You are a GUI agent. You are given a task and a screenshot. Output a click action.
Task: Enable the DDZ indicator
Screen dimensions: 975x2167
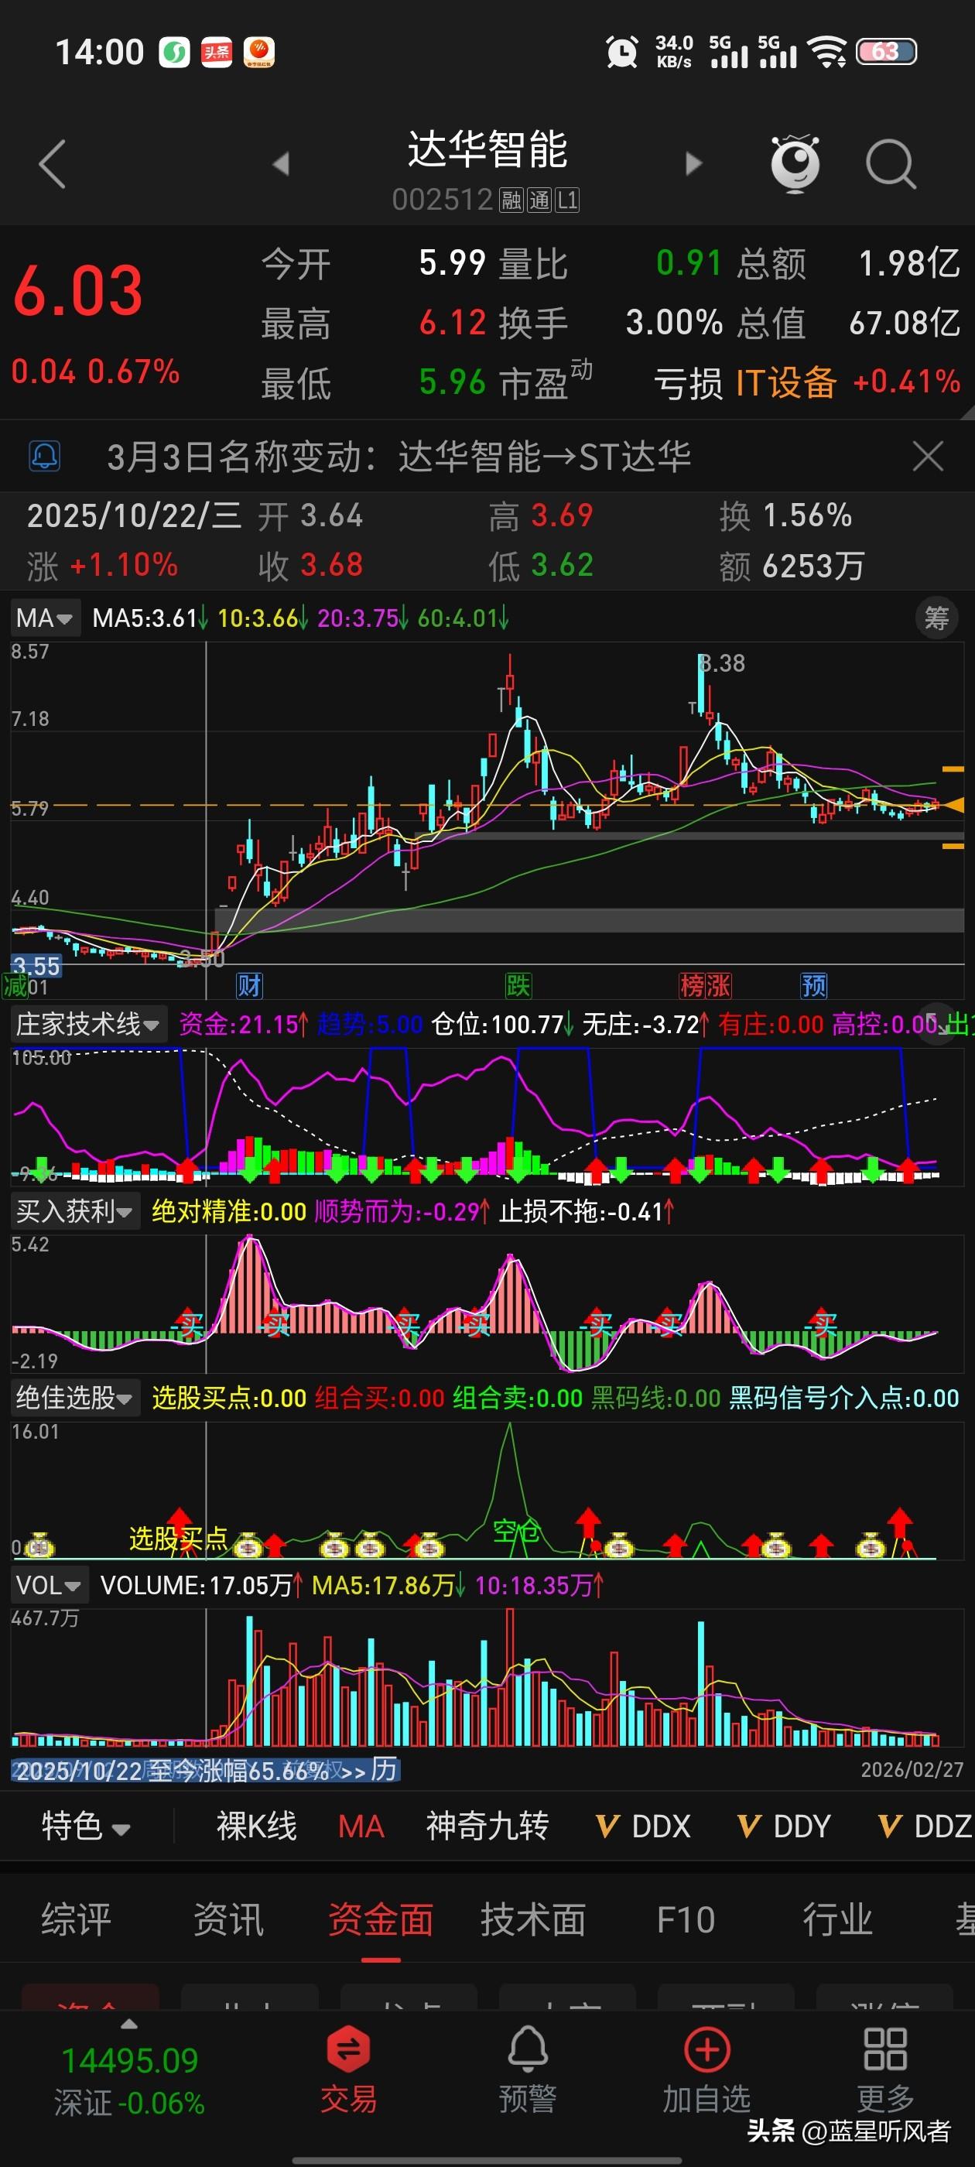pyautogui.click(x=925, y=1826)
